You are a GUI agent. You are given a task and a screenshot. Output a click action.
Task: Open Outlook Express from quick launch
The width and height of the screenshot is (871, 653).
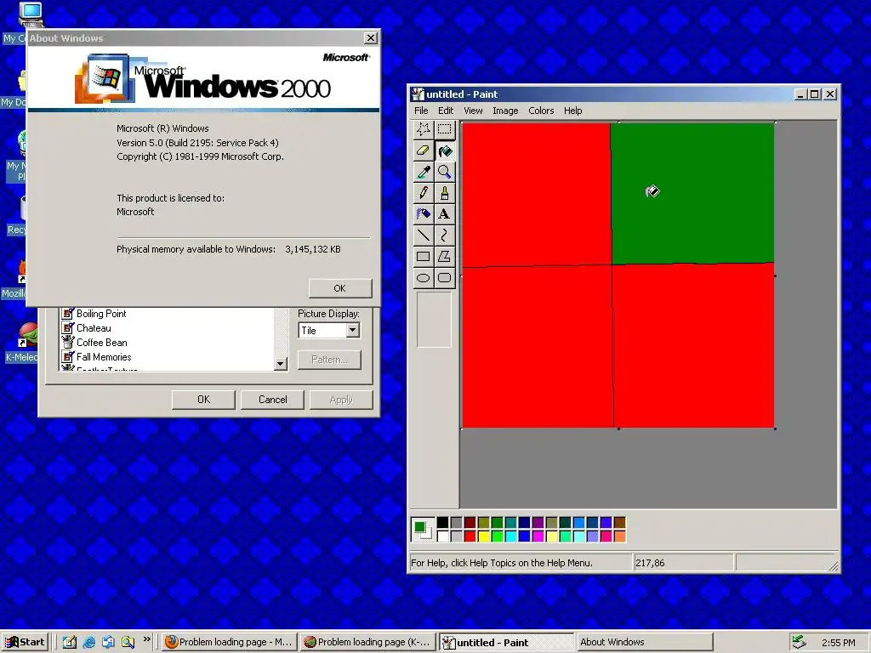(108, 642)
